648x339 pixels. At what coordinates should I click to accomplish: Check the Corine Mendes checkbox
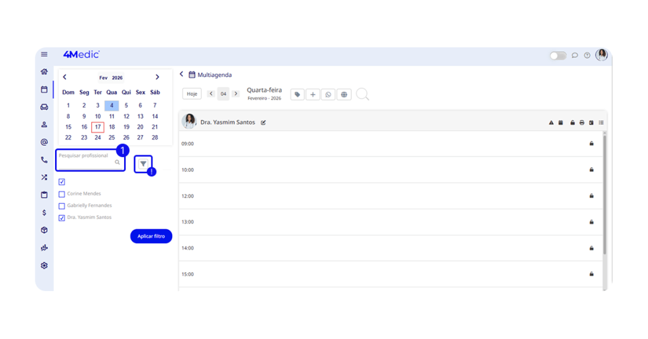(62, 194)
